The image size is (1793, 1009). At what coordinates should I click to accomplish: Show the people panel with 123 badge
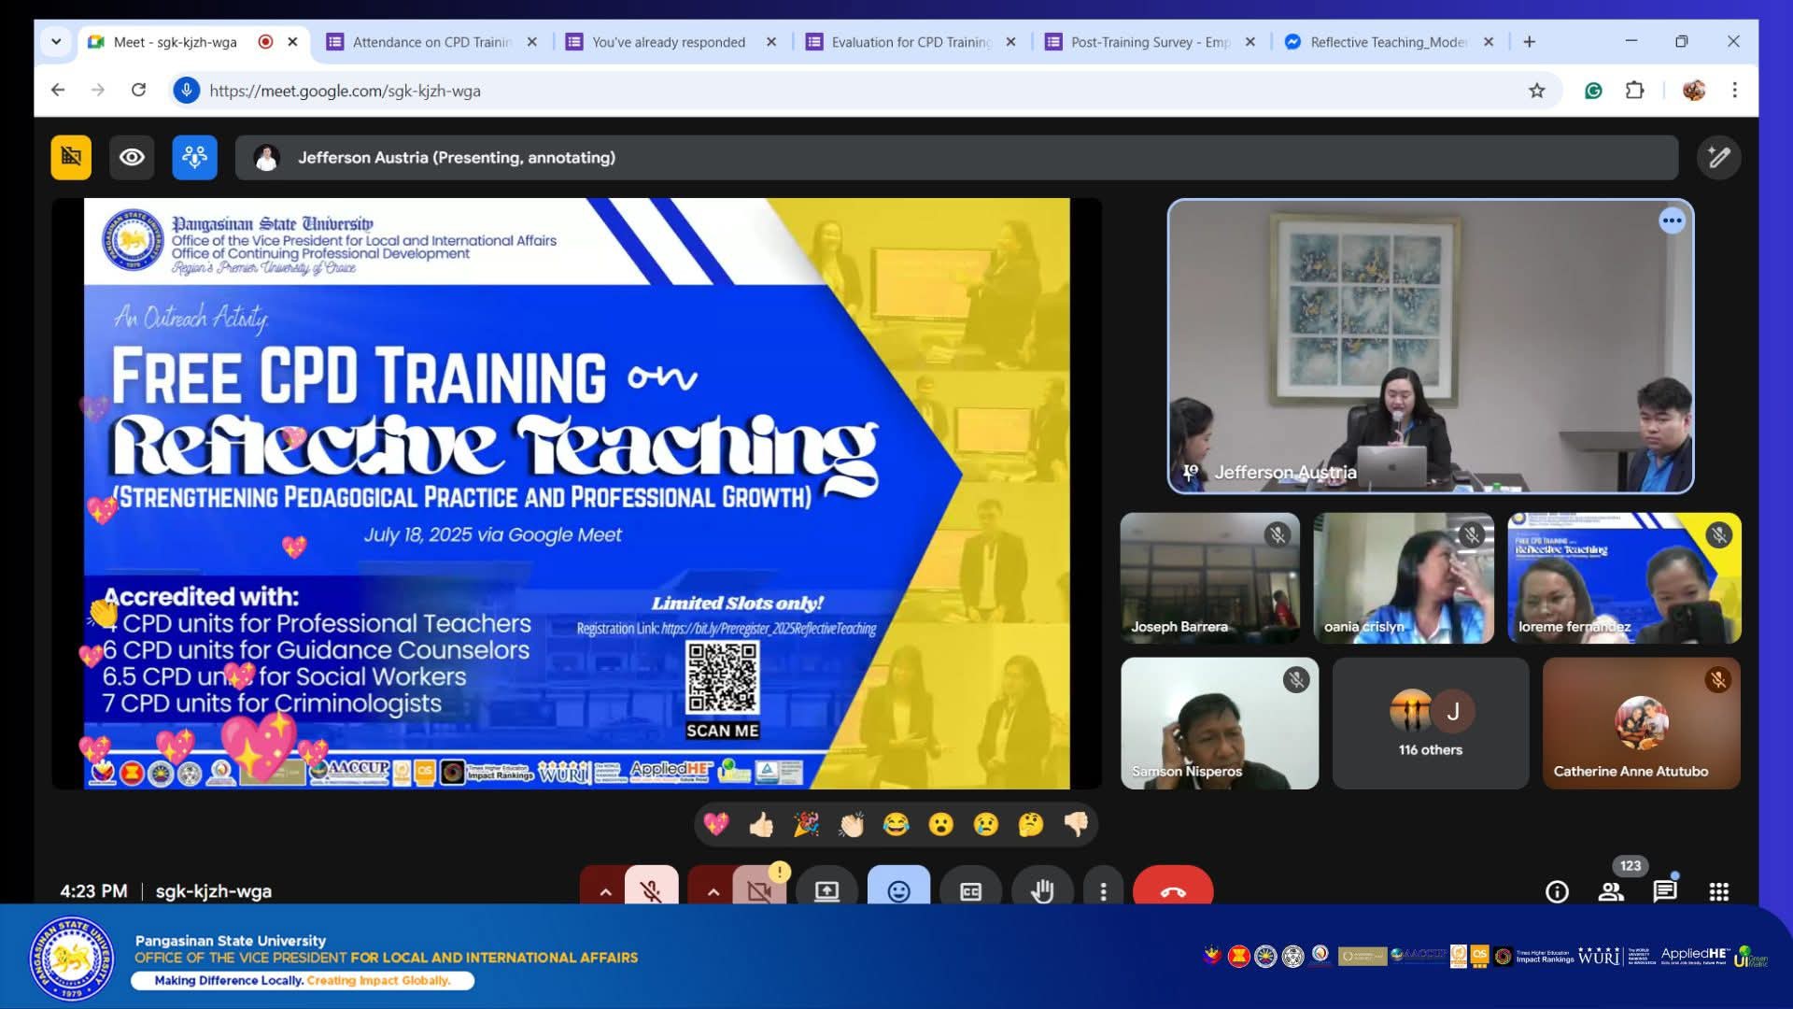point(1611,891)
